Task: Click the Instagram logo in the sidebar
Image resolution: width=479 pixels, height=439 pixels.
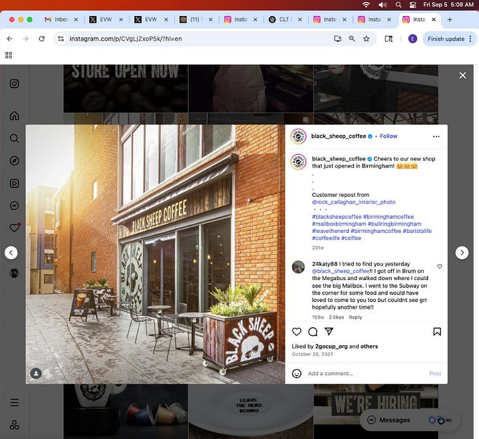Action: (15, 84)
